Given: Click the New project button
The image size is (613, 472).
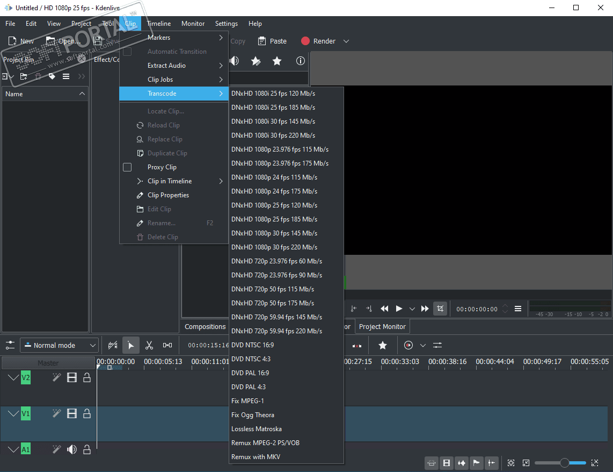Looking at the screenshot, I should tap(21, 41).
